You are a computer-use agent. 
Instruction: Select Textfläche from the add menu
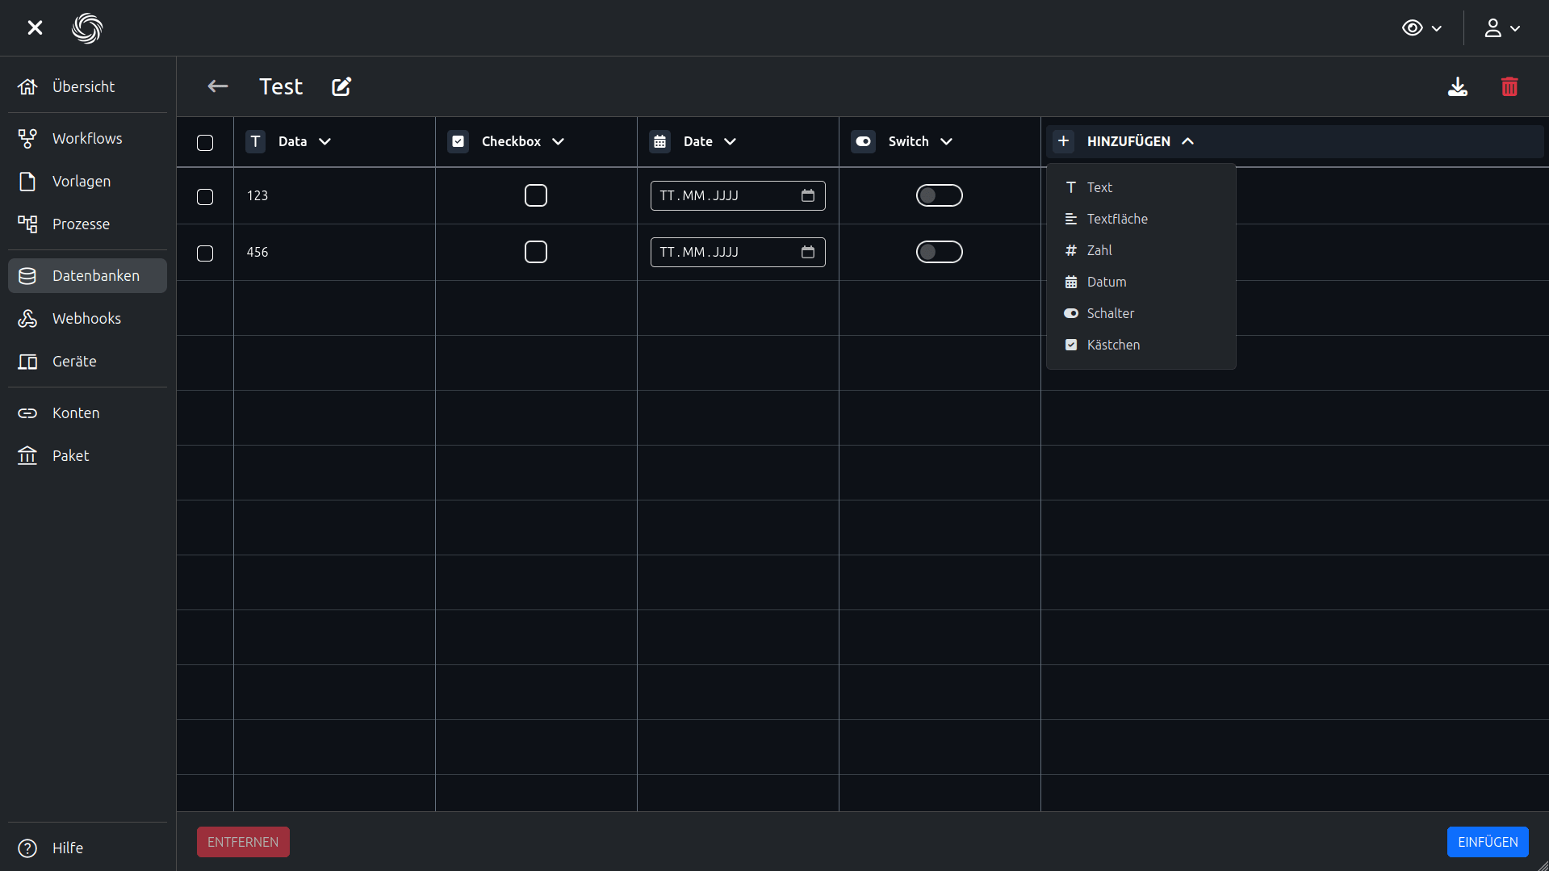[1116, 219]
